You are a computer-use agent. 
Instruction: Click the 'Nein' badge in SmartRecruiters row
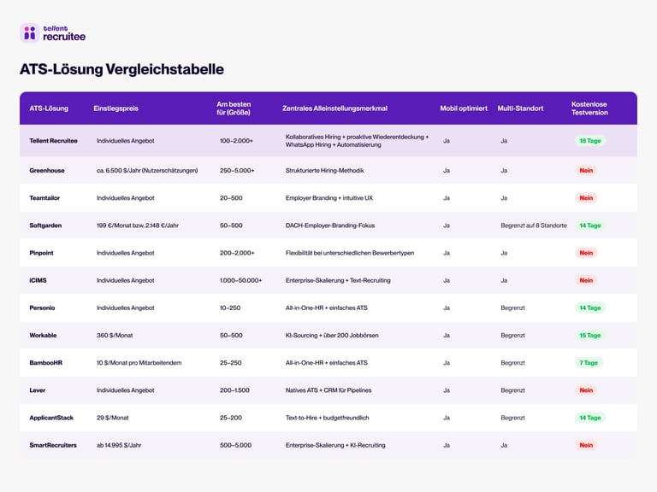coord(586,445)
